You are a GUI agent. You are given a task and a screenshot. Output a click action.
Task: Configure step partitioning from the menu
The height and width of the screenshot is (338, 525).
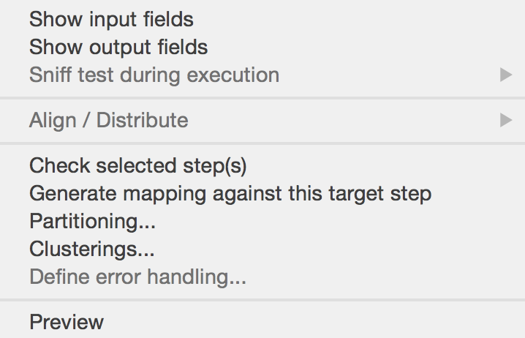[92, 221]
